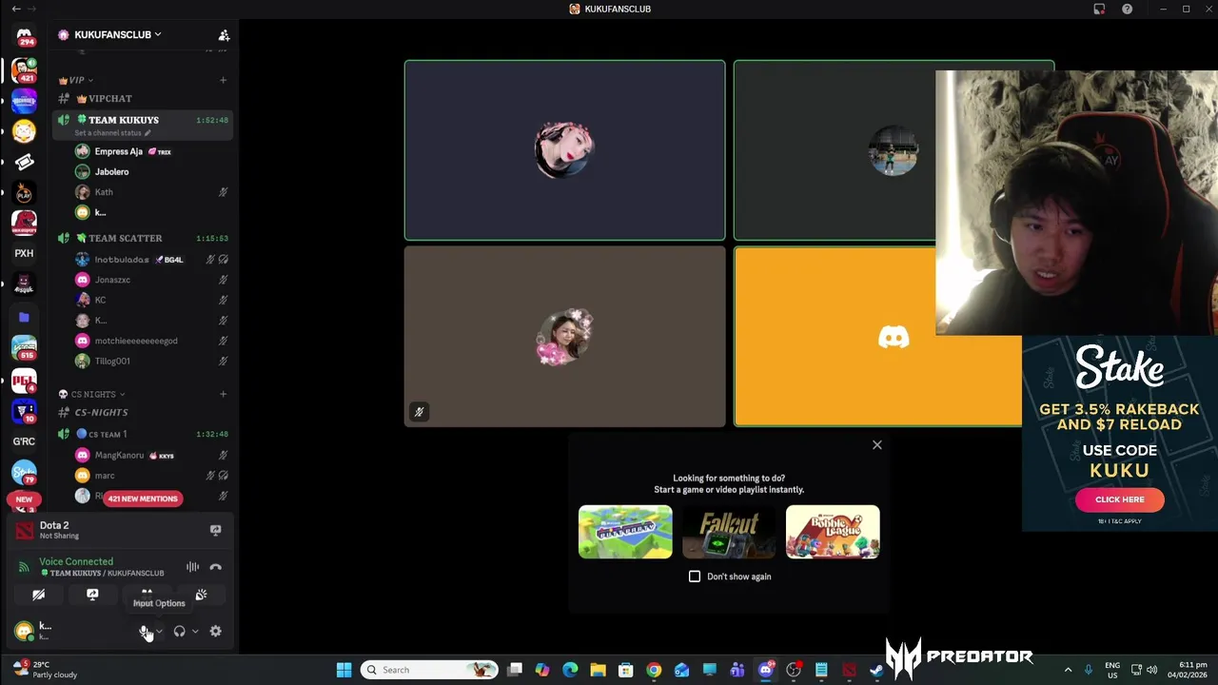Viewport: 1218px width, 685px height.
Task: Open G'RC server icon
Action: (24, 441)
